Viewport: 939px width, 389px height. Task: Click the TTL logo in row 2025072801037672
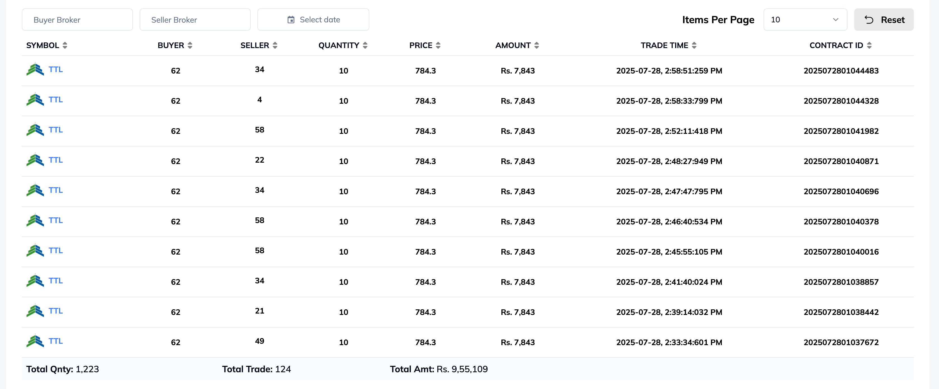[x=35, y=341]
